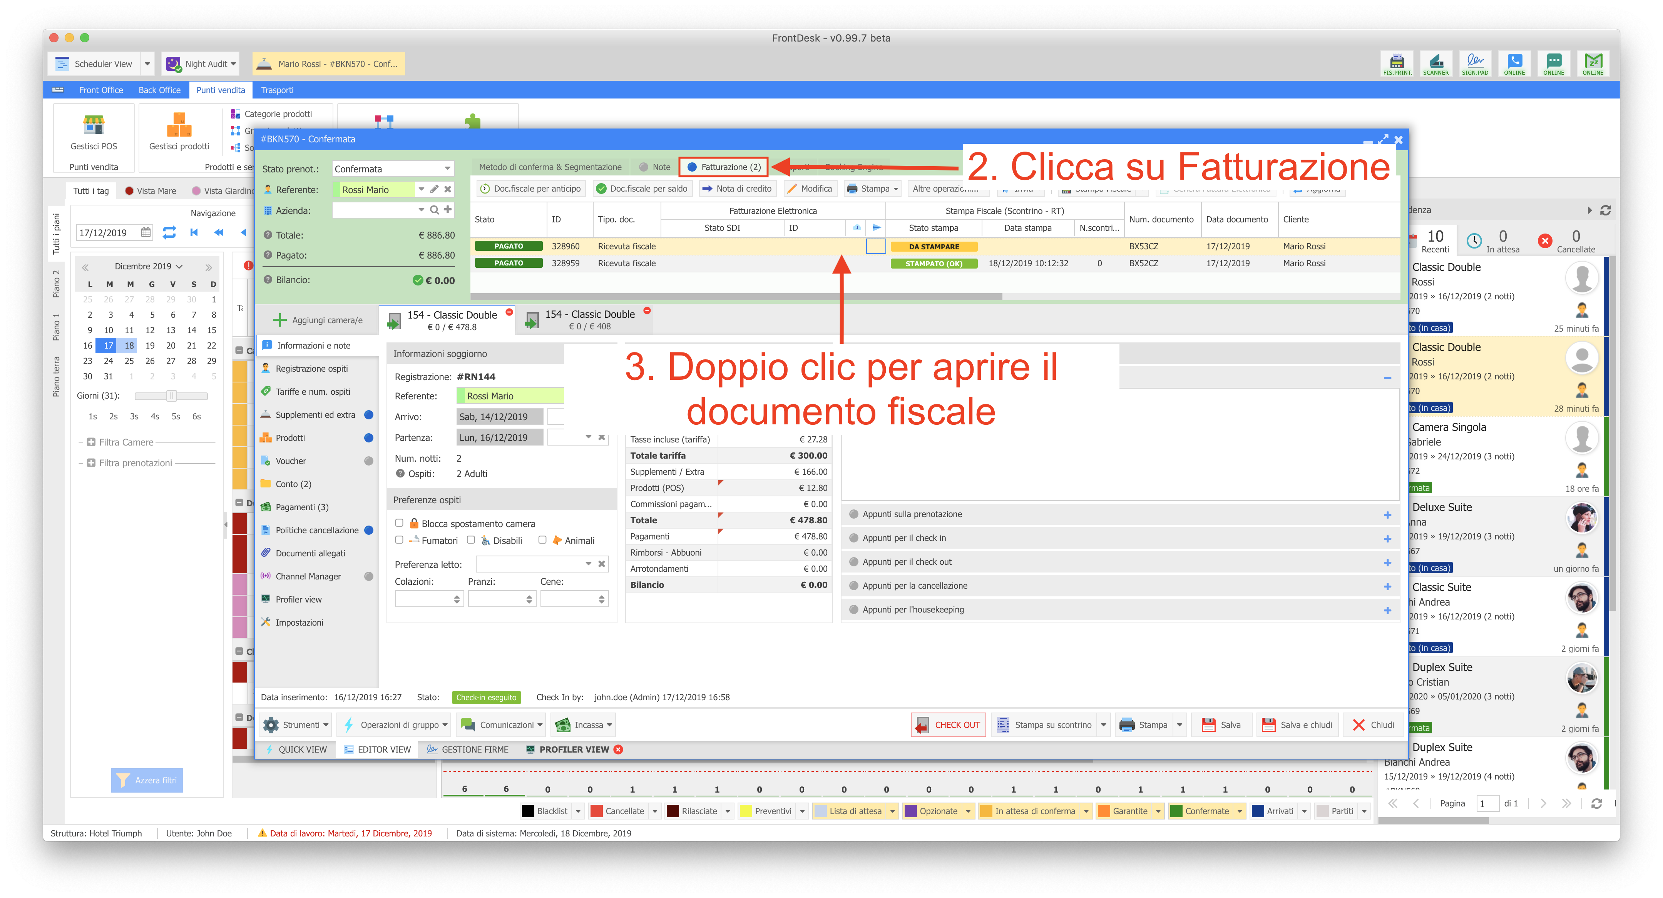Open Metodo di conferma & Segmentazione tab
This screenshot has height=898, width=1663.
tap(550, 167)
